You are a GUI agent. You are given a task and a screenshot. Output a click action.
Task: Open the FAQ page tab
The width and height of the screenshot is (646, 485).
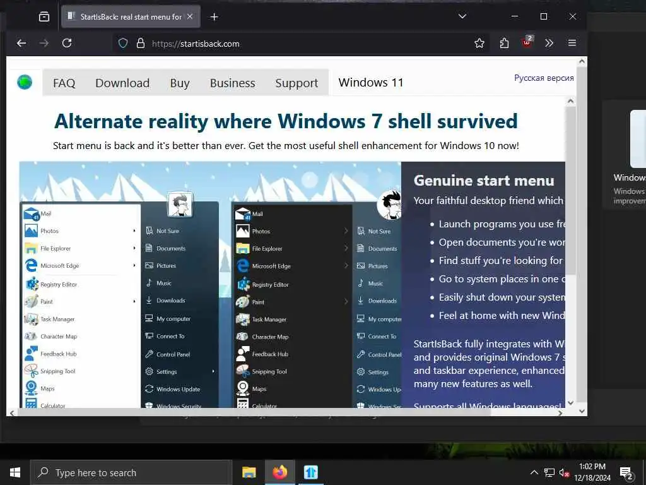[64, 83]
